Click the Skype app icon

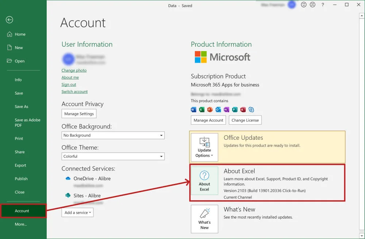[x=251, y=109]
